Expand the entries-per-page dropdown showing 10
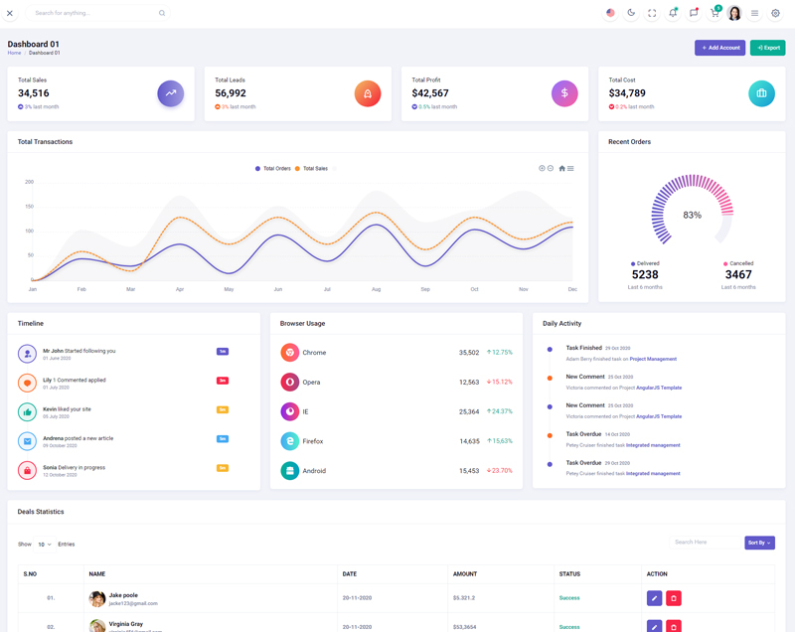 pyautogui.click(x=45, y=545)
